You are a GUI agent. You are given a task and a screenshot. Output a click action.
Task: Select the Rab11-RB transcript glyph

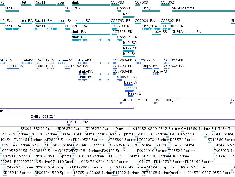point(46,29)
